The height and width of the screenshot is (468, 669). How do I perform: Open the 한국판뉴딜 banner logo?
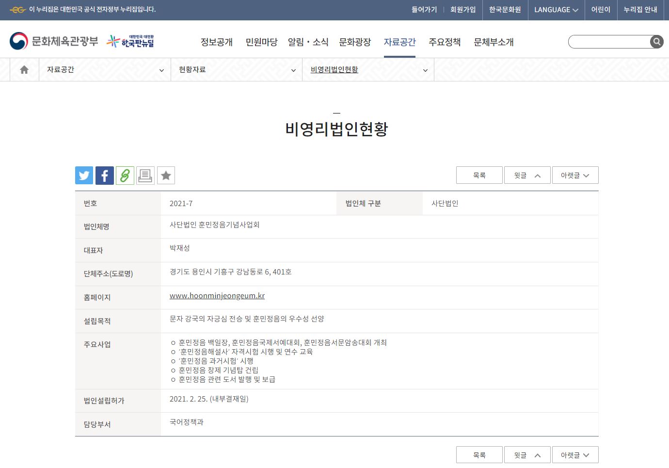tap(130, 41)
